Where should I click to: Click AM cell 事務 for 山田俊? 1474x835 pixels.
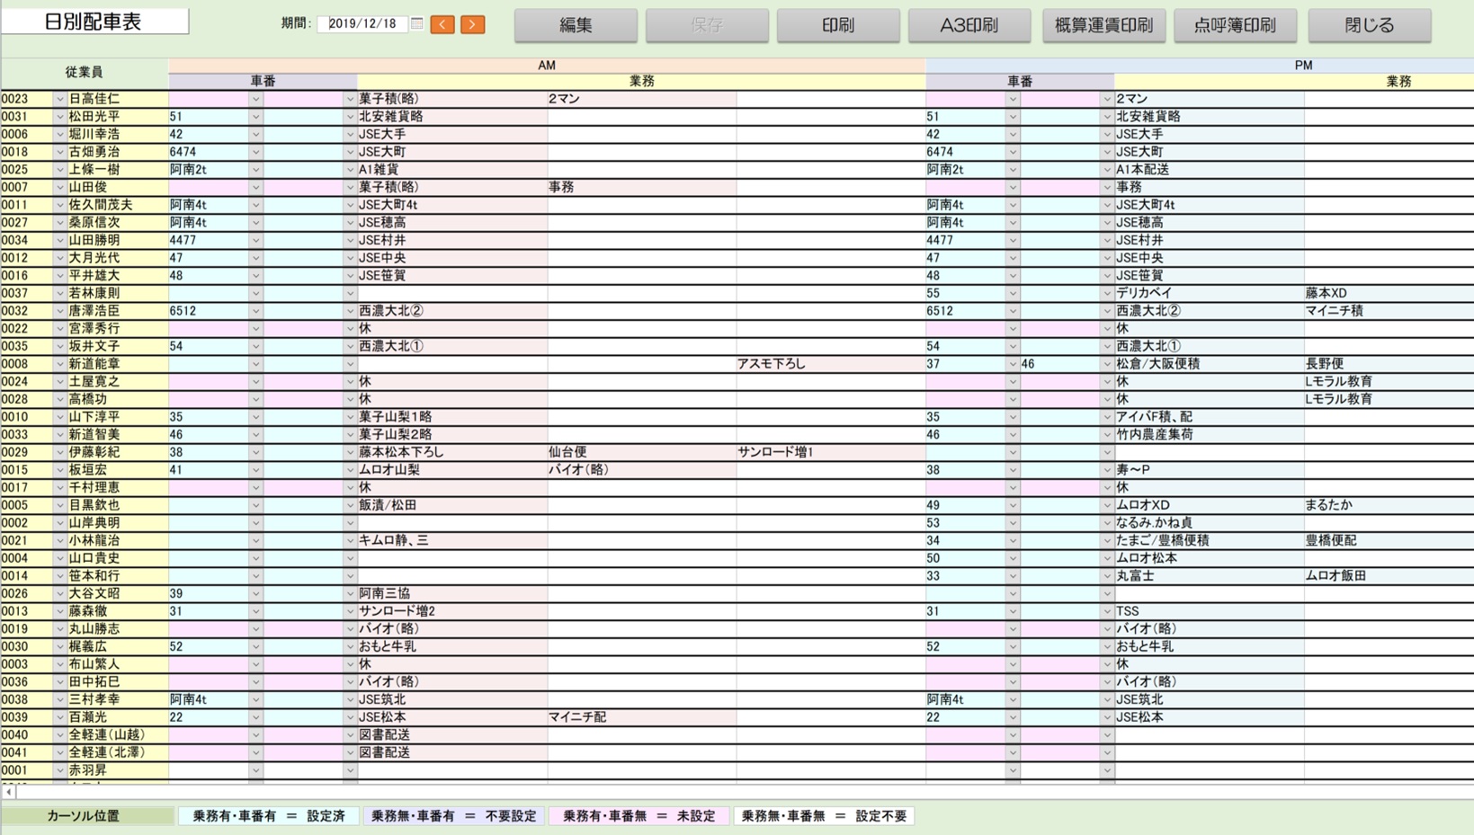click(x=641, y=187)
